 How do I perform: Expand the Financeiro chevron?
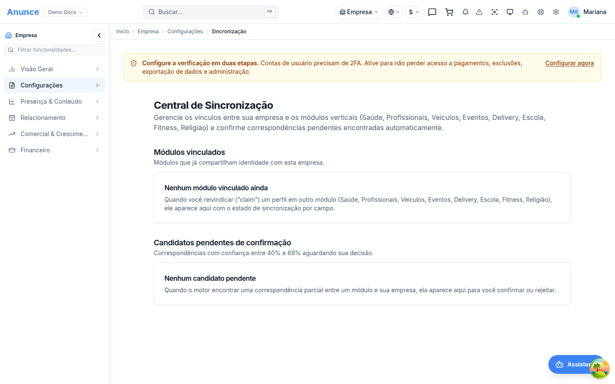click(97, 150)
